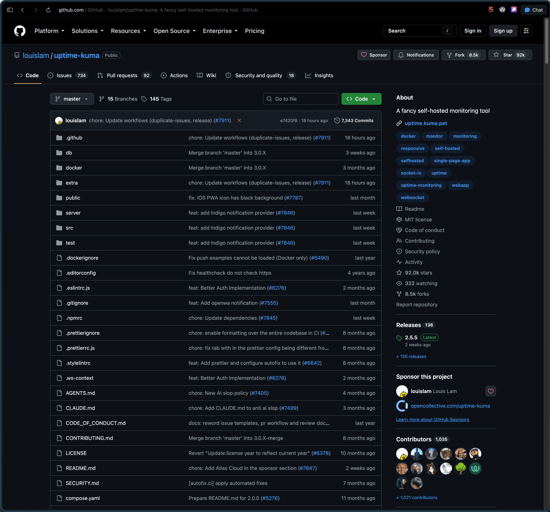The image size is (550, 512).
Task: Open the purple browser extension icon
Action: 514,10
